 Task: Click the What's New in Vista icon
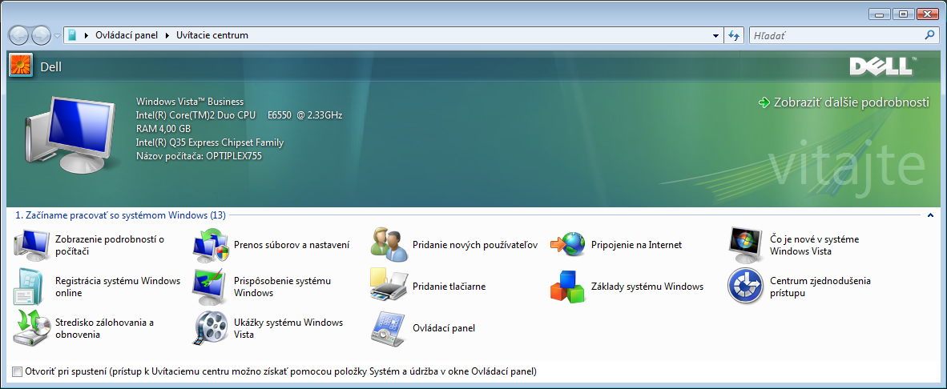tap(747, 245)
